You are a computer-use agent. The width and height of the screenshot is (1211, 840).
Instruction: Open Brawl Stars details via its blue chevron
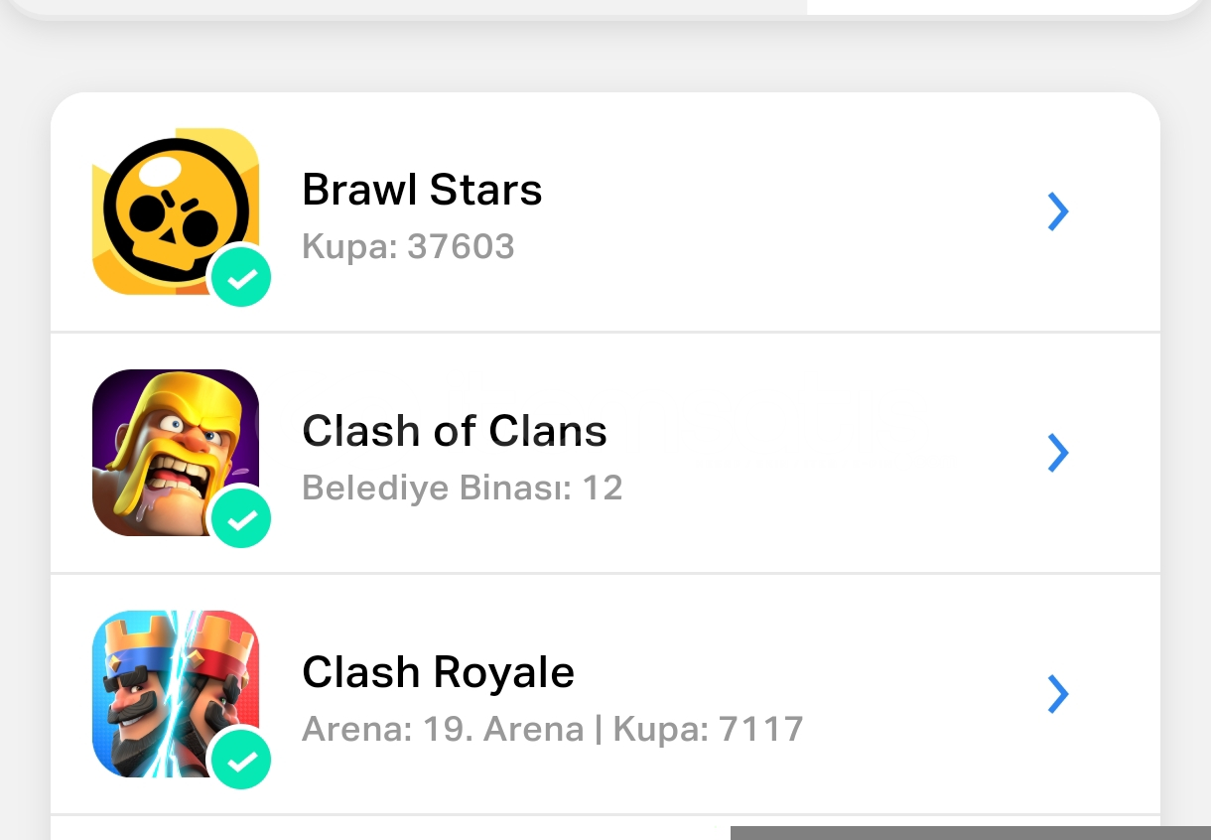1058,211
